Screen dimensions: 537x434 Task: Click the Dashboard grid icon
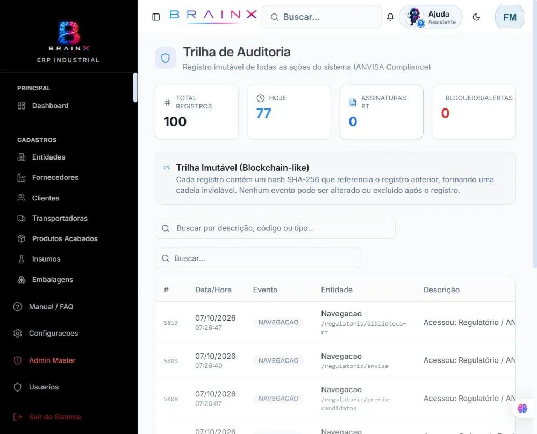click(x=22, y=106)
